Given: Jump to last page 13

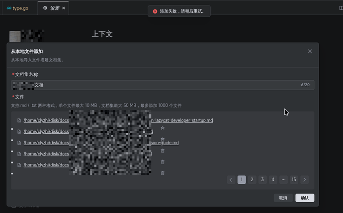Looking at the screenshot, I should click(x=294, y=180).
